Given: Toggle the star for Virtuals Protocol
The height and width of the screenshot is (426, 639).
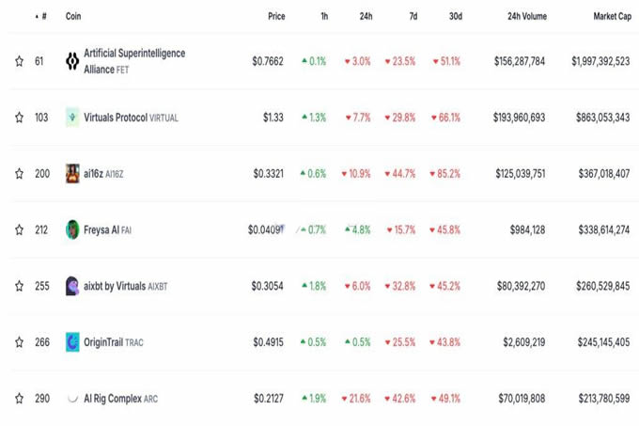Looking at the screenshot, I should [19, 118].
